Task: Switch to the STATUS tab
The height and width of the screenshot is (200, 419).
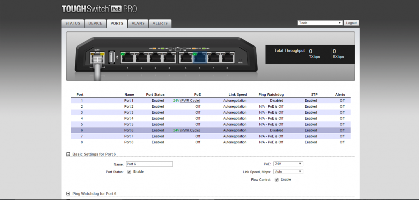Action: click(x=73, y=23)
